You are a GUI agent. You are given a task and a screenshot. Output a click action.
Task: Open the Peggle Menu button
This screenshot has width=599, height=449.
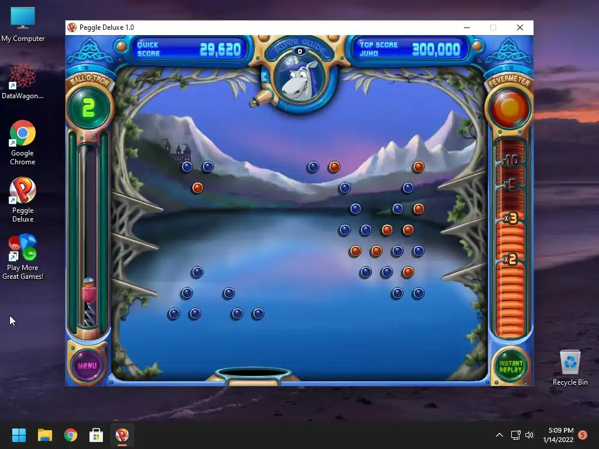click(88, 365)
